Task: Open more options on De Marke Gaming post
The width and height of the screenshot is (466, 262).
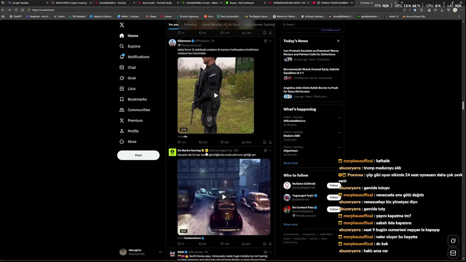Action: [270, 150]
